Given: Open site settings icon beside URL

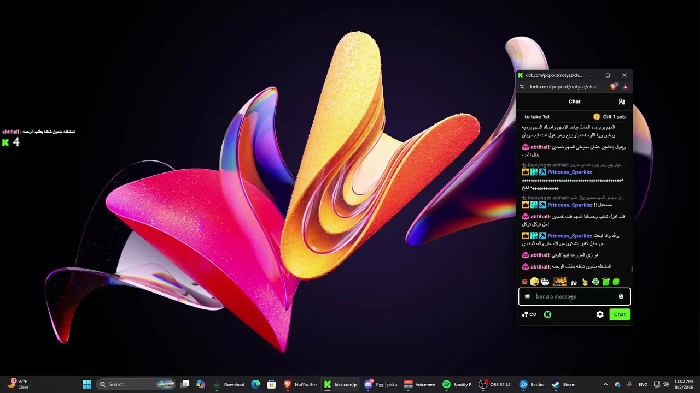Looking at the screenshot, I should 522,87.
